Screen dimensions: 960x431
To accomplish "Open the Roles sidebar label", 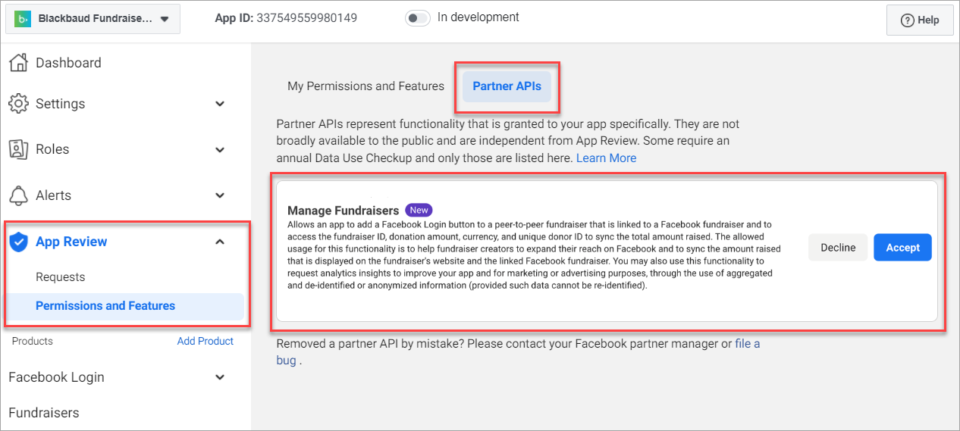I will point(52,149).
